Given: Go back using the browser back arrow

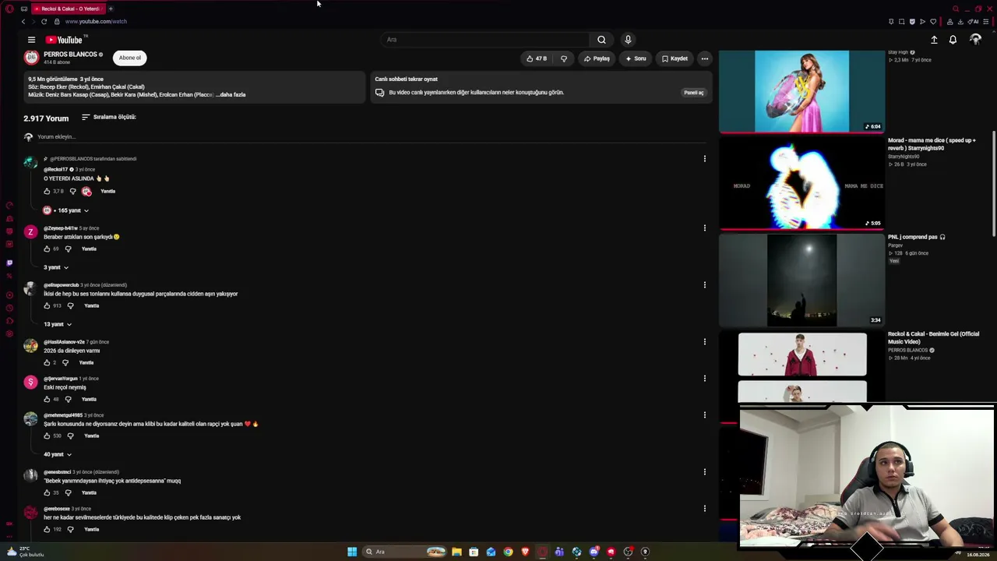Looking at the screenshot, I should 23,22.
